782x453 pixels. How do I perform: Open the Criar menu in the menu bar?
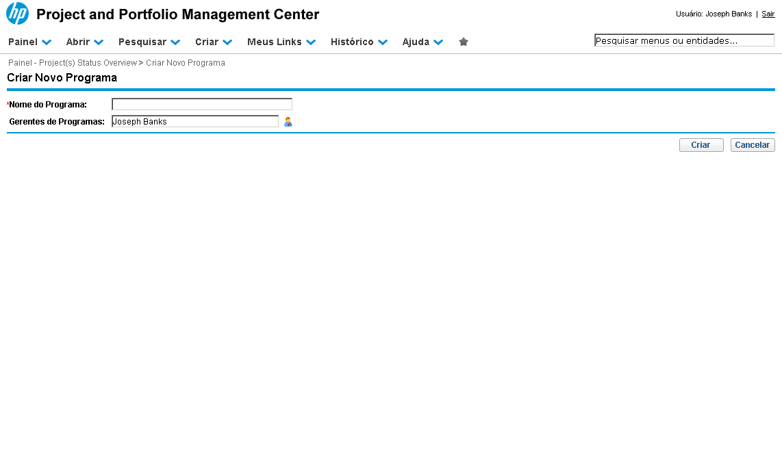tap(213, 42)
